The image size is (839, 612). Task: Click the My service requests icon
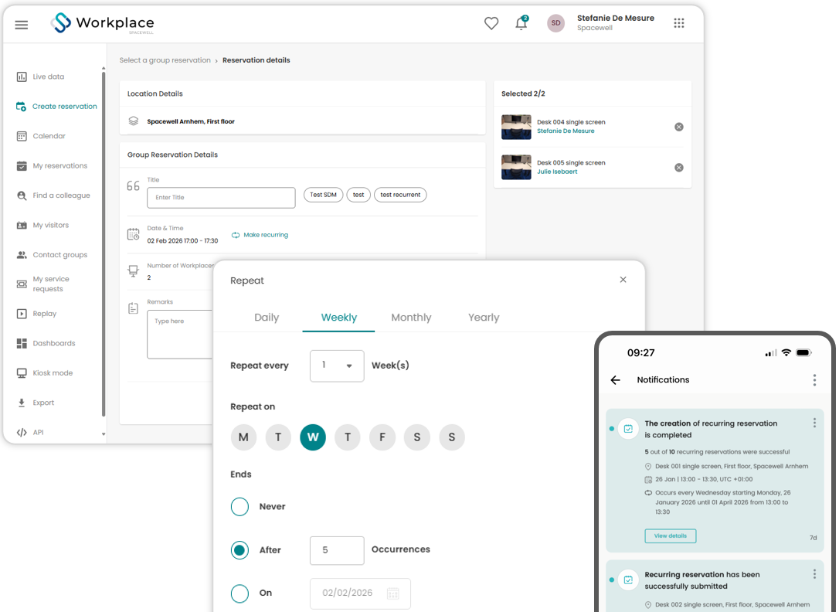(x=22, y=284)
